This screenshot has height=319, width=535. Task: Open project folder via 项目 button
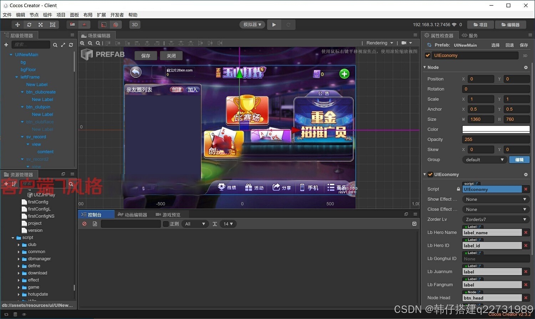coord(480,25)
